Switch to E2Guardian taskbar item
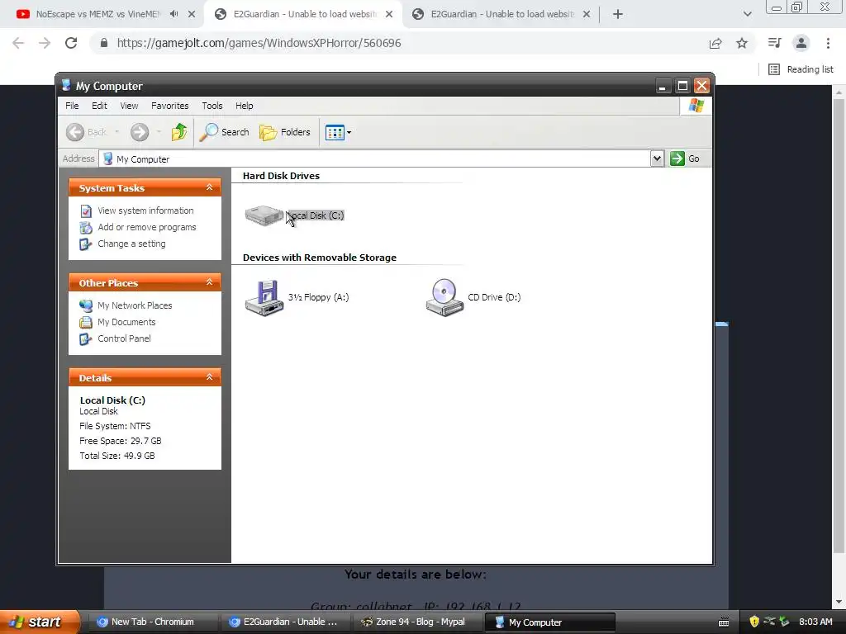The height and width of the screenshot is (634, 846). 284,622
